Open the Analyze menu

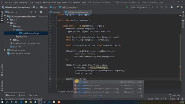(38, 2)
